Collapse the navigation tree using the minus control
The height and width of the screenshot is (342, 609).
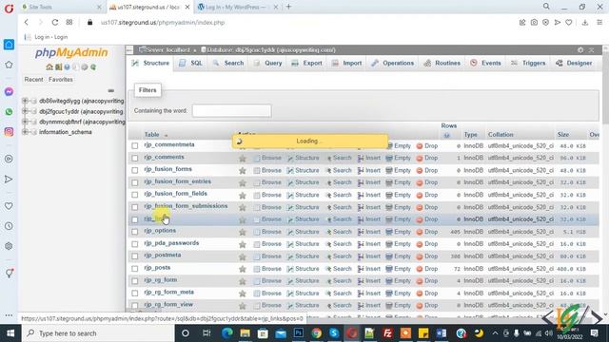[x=111, y=90]
